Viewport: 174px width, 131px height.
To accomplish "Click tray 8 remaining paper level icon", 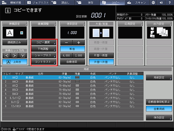I will pyautogui.click(x=77, y=106).
